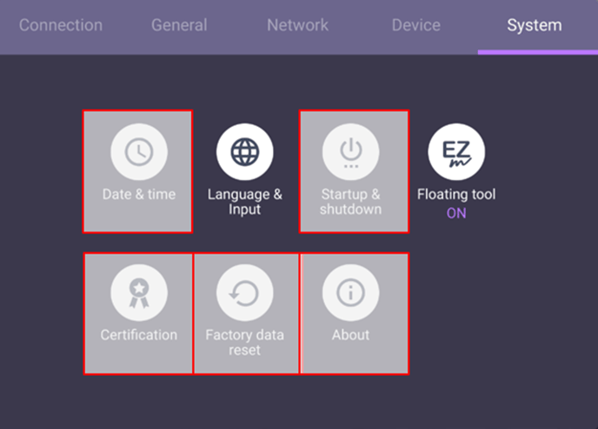Click the "Floating tool" text label
Screen dimensions: 598x429
pyautogui.click(x=456, y=195)
